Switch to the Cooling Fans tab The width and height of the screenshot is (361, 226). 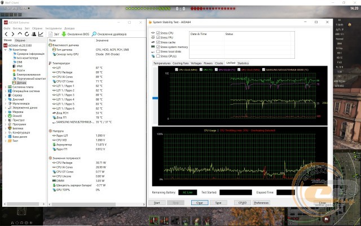pyautogui.click(x=180, y=63)
